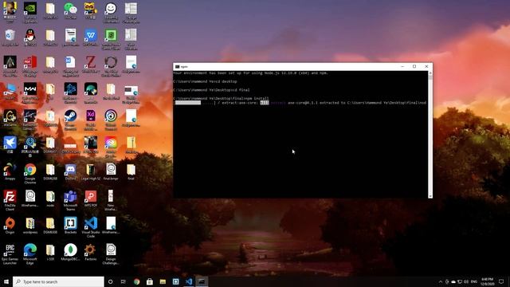Image resolution: width=510 pixels, height=287 pixels.
Task: Open the Action Center notifications
Action: pos(501,281)
